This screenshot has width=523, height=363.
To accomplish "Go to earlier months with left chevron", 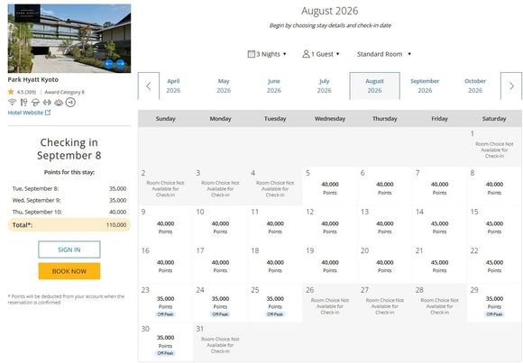I will pyautogui.click(x=149, y=86).
